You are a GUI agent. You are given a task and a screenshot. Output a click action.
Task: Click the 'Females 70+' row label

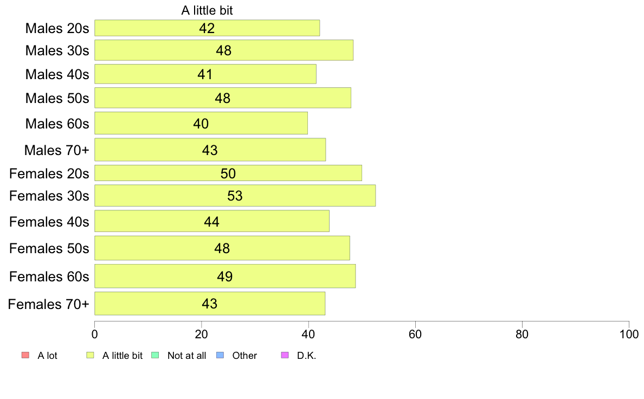(48, 304)
